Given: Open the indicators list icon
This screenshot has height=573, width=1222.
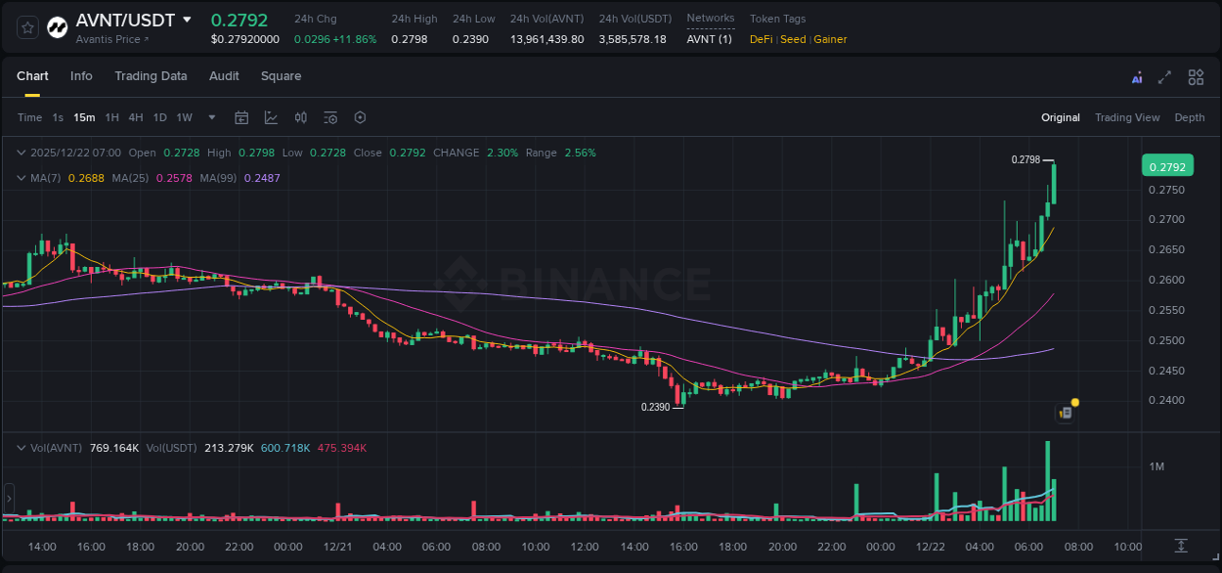Looking at the screenshot, I should point(330,117).
